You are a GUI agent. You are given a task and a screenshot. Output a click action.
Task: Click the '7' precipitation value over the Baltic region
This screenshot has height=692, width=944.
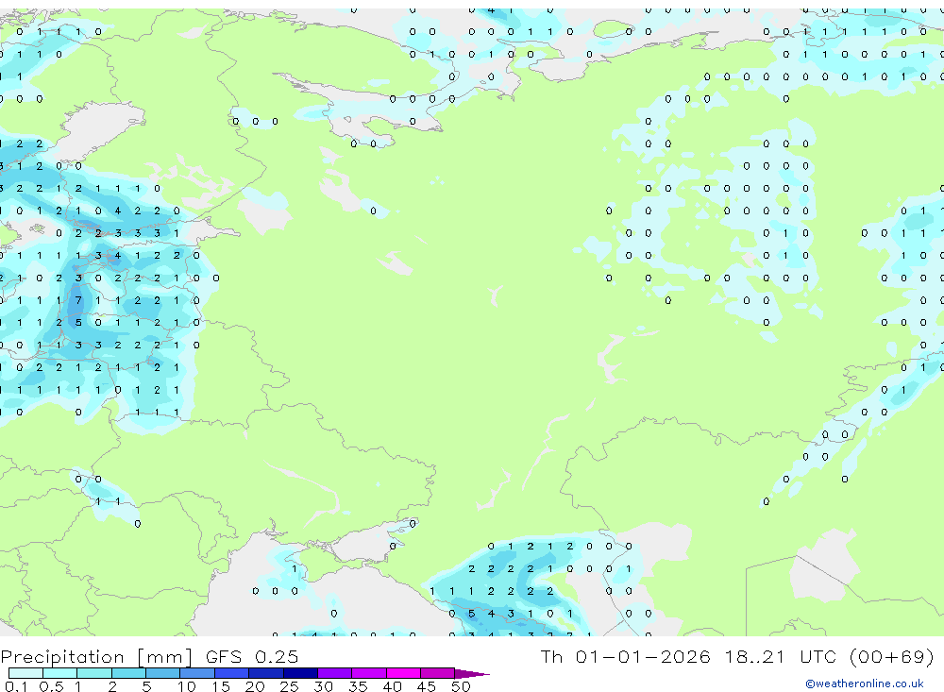(x=78, y=300)
